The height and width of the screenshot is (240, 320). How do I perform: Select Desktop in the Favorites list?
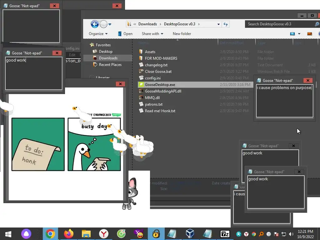coord(102,52)
